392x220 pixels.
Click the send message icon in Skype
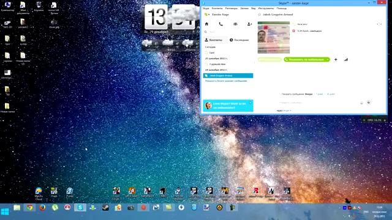coord(369,103)
